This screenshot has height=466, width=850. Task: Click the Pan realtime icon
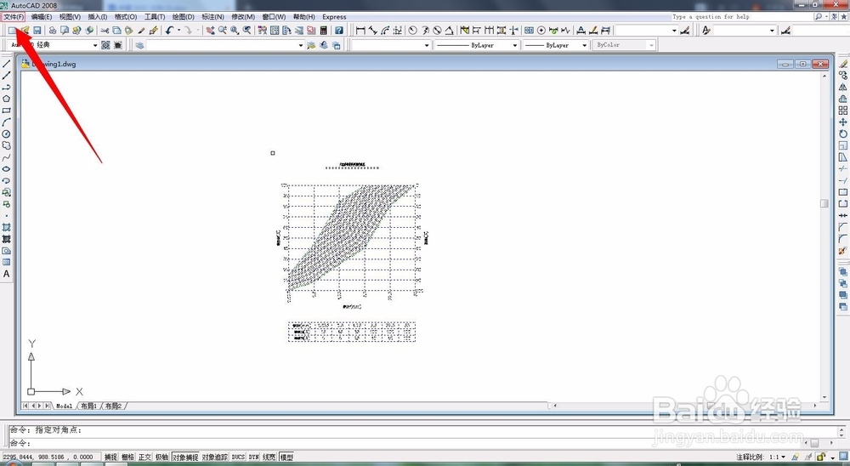click(x=210, y=31)
